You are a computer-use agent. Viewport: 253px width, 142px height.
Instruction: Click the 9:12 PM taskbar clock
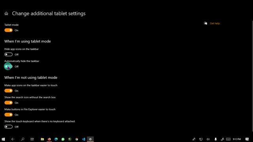coord(237,139)
